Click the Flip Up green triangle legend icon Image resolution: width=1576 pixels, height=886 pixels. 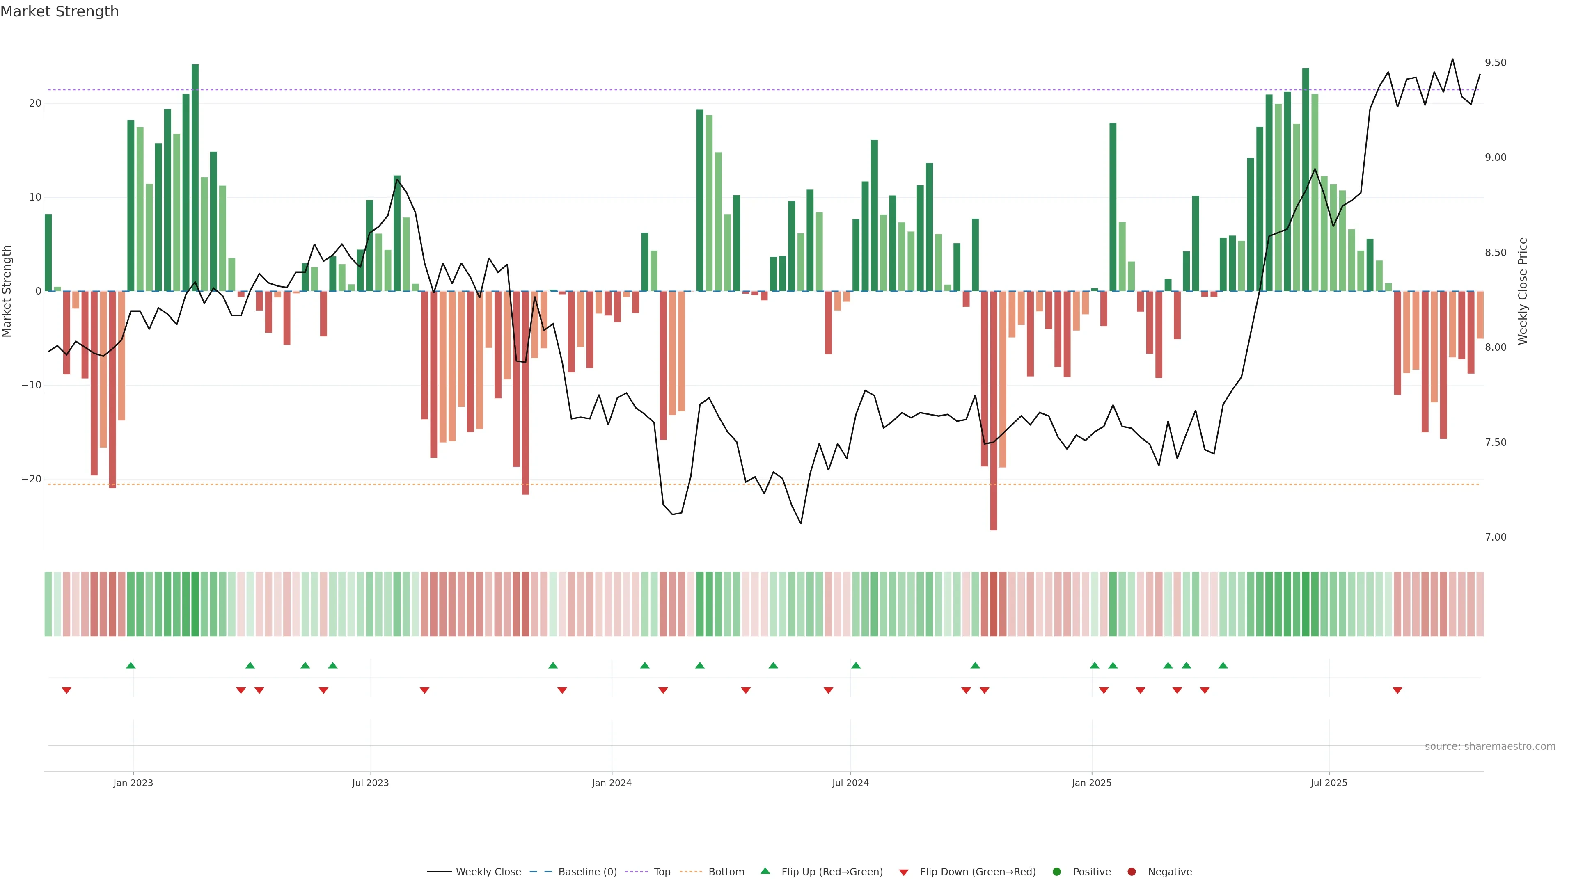(x=765, y=871)
